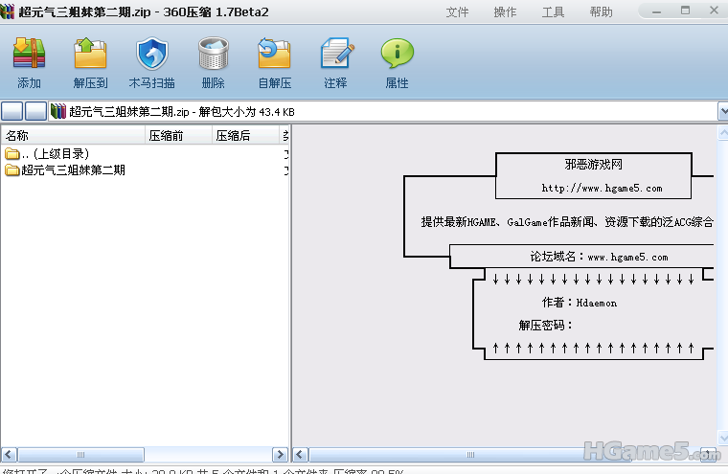Create a self-extractor with 自解压
Image resolution: width=728 pixels, height=474 pixels.
(x=274, y=62)
